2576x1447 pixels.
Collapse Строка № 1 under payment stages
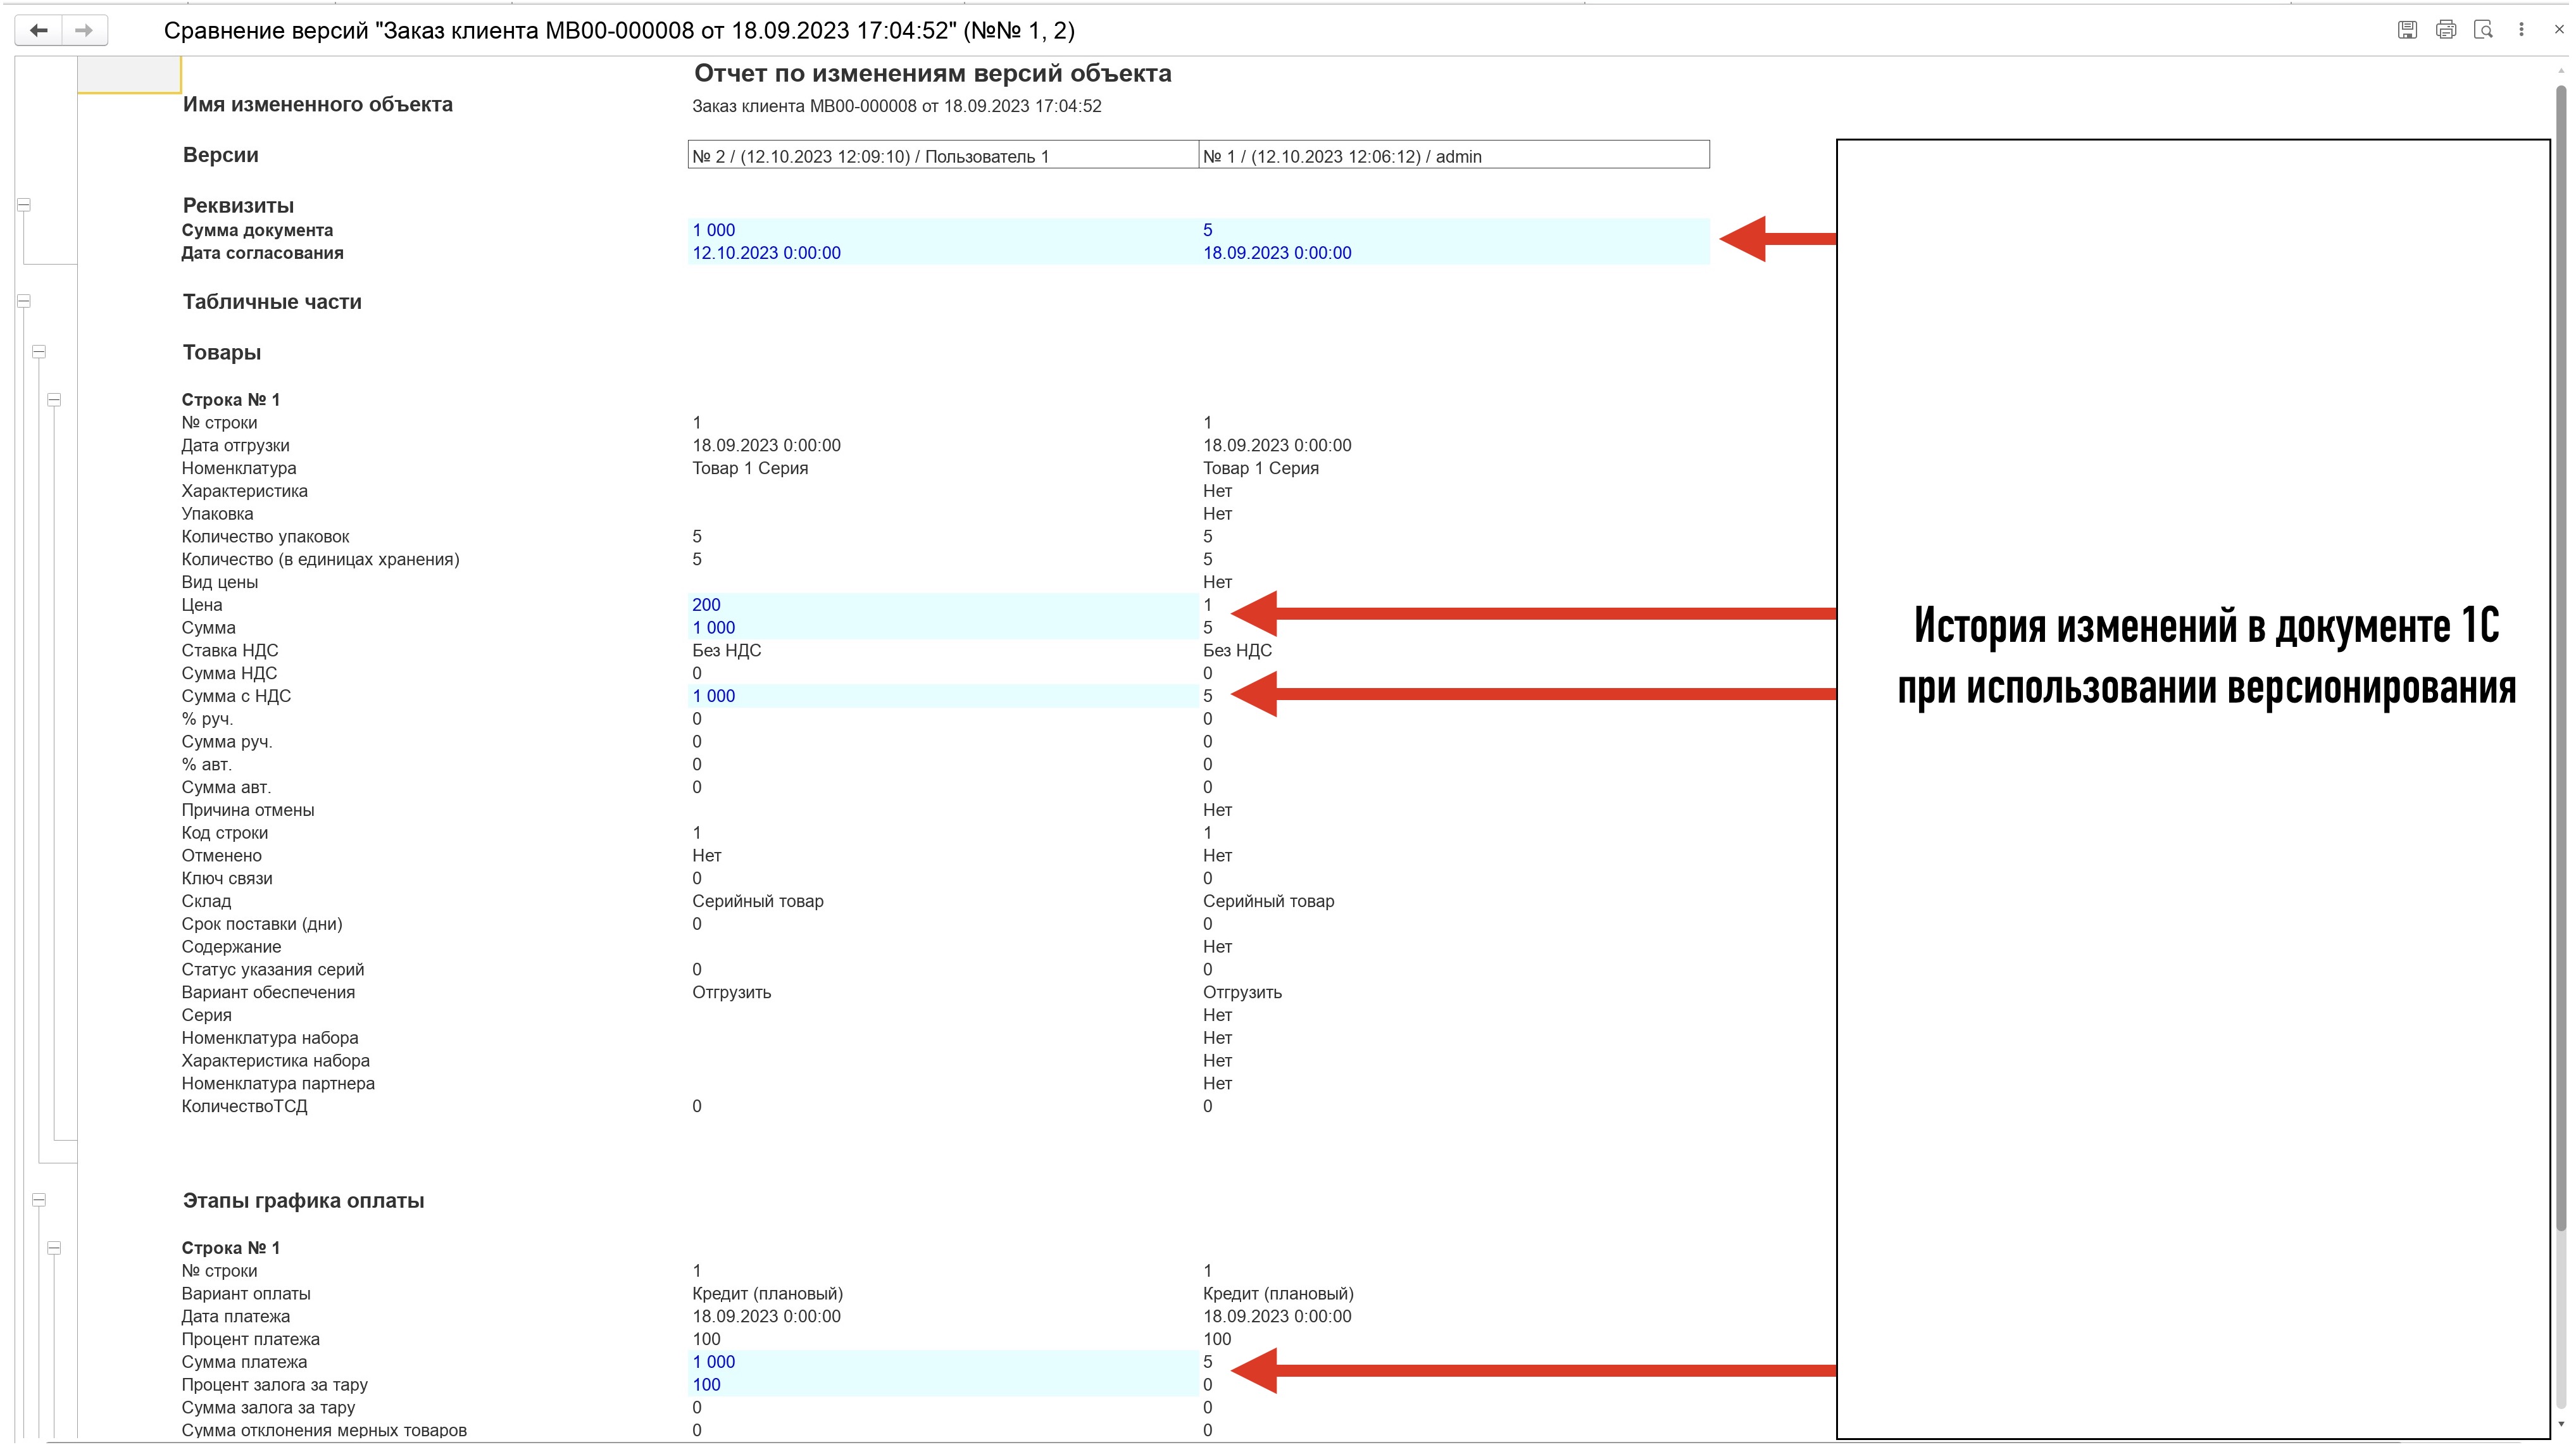(x=54, y=1248)
